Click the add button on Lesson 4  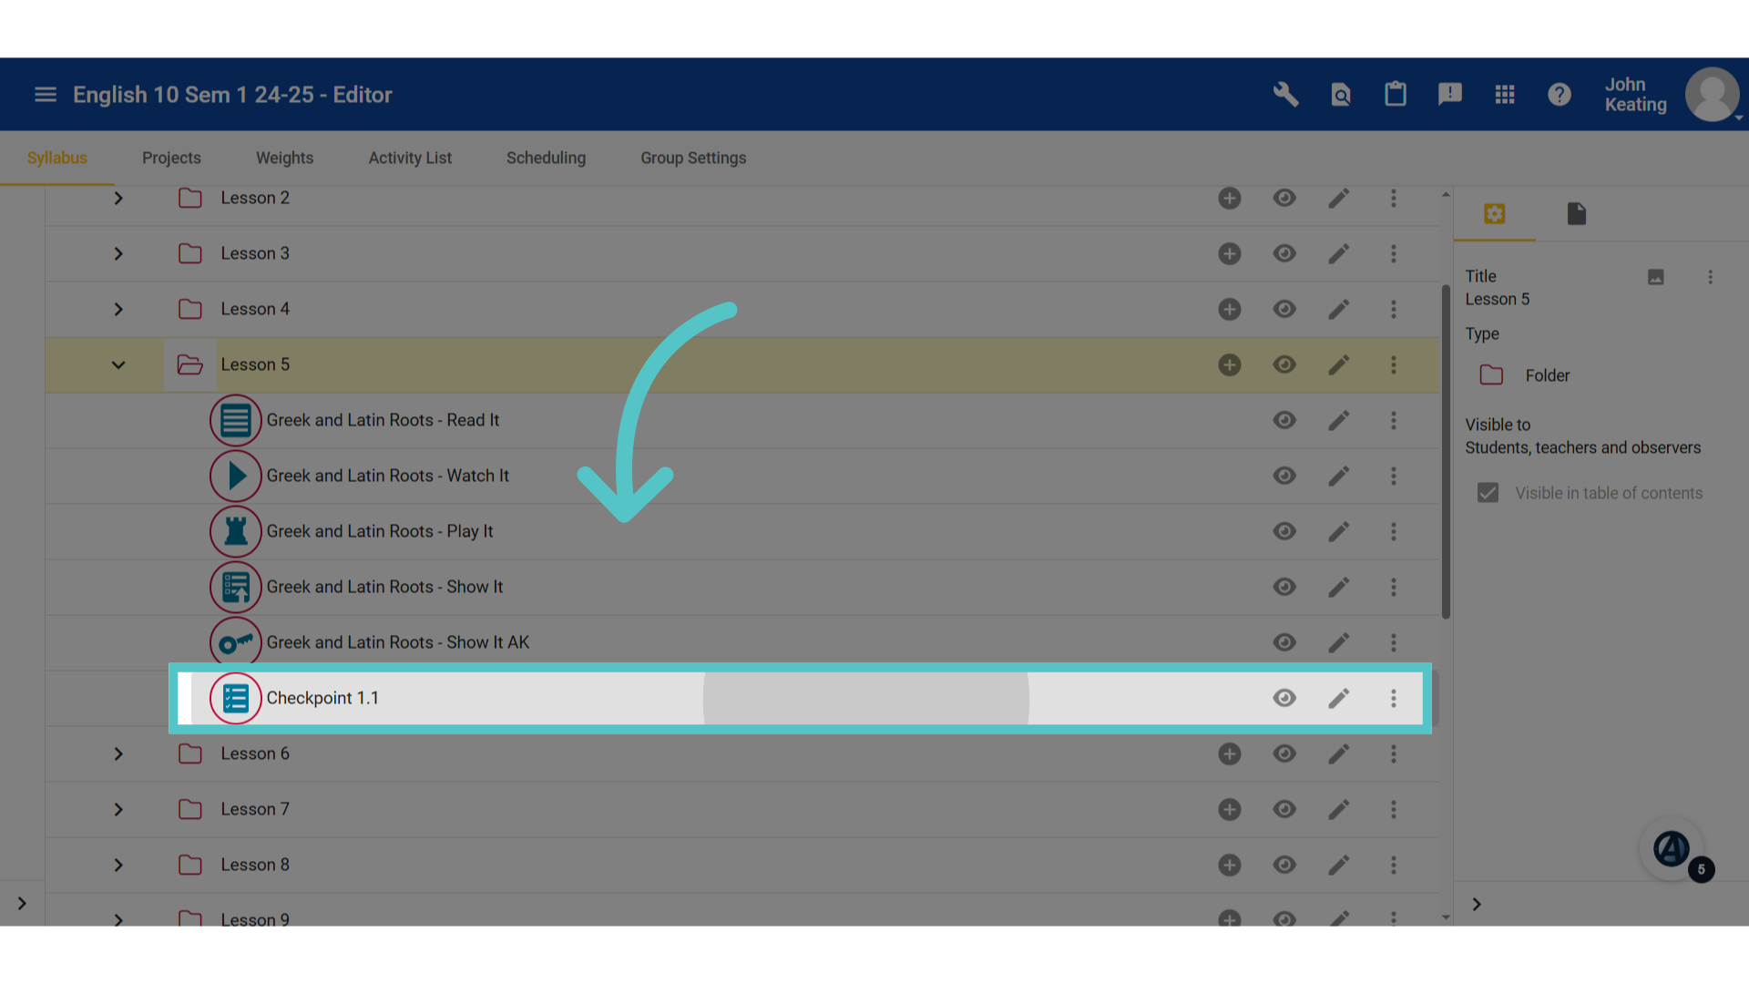[1229, 309]
